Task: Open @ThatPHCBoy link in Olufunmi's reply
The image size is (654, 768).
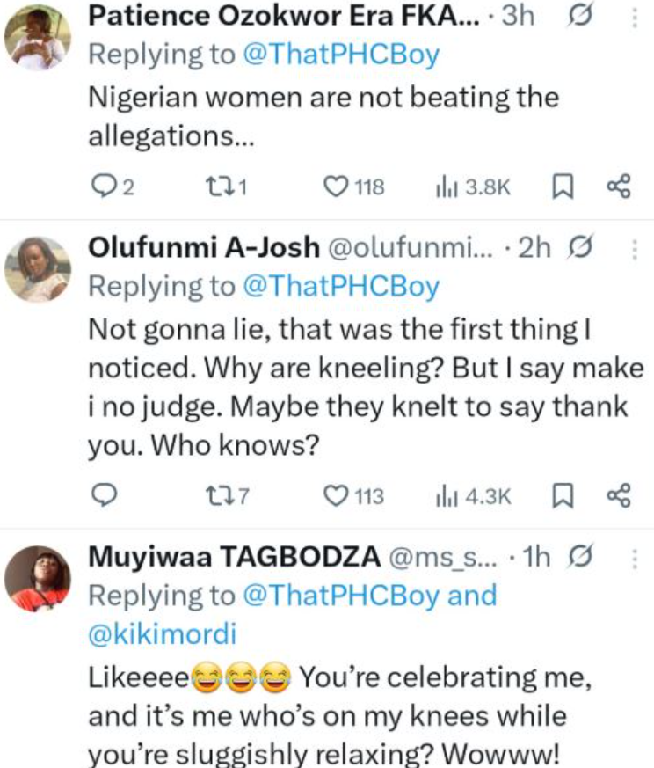Action: coord(338,286)
